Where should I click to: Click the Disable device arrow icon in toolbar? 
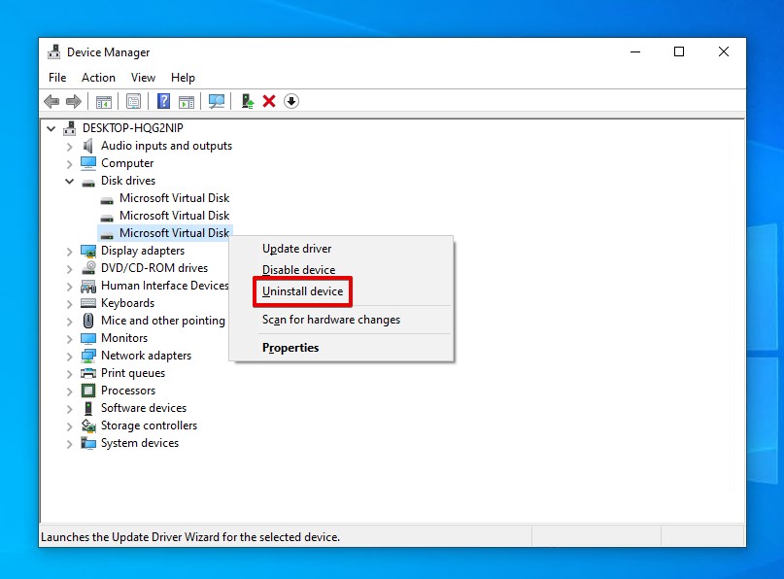pos(290,101)
